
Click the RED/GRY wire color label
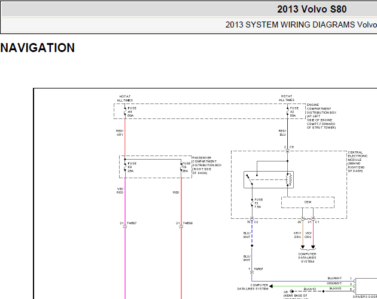coord(120,133)
